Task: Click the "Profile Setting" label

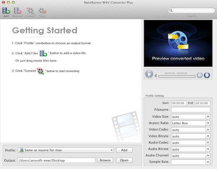Action: (x=155, y=96)
